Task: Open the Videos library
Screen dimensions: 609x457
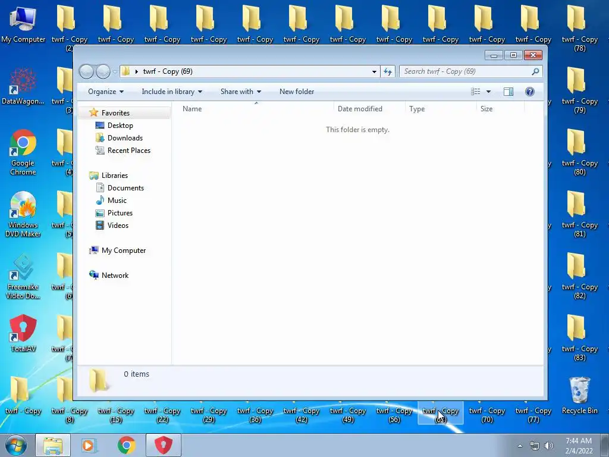Action: click(x=118, y=226)
